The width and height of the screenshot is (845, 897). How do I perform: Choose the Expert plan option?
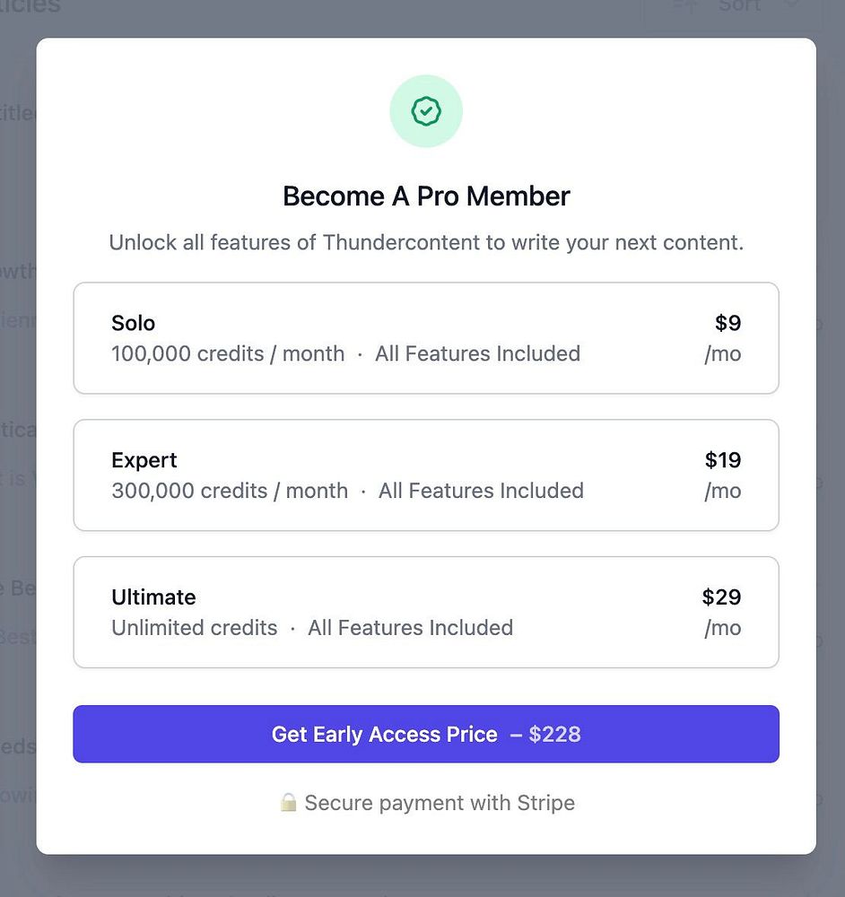(x=426, y=475)
